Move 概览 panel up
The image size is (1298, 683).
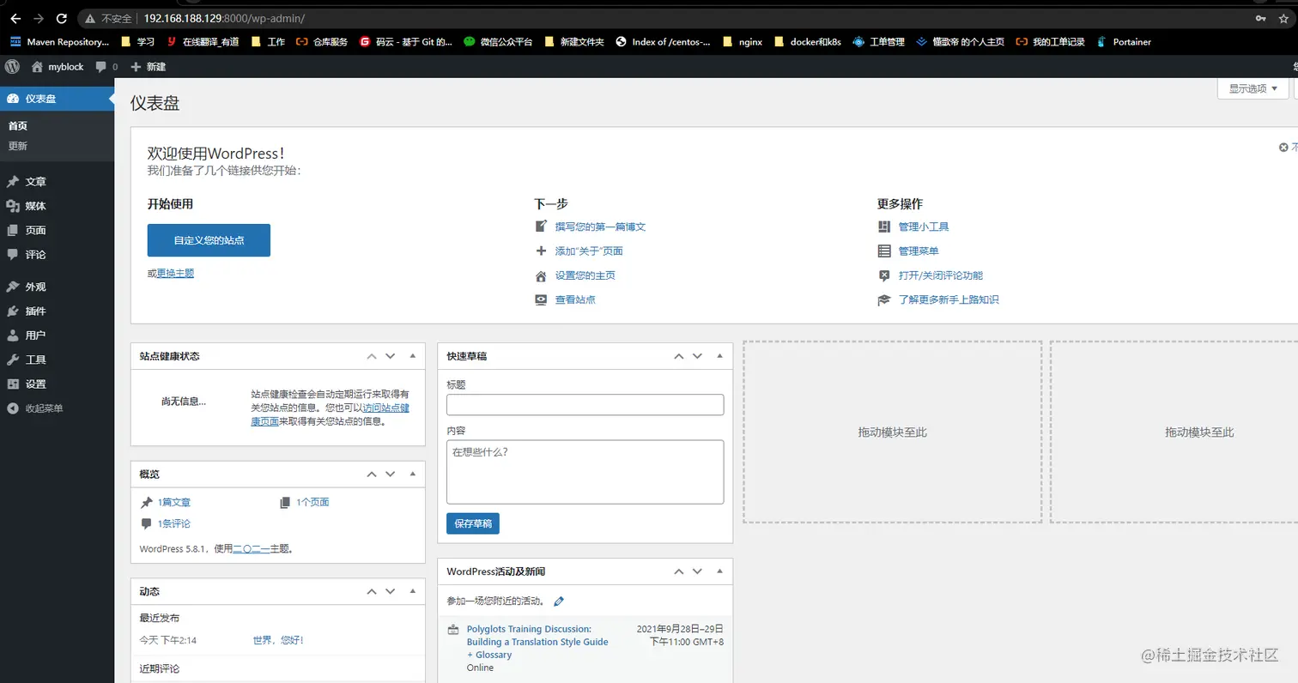[372, 474]
